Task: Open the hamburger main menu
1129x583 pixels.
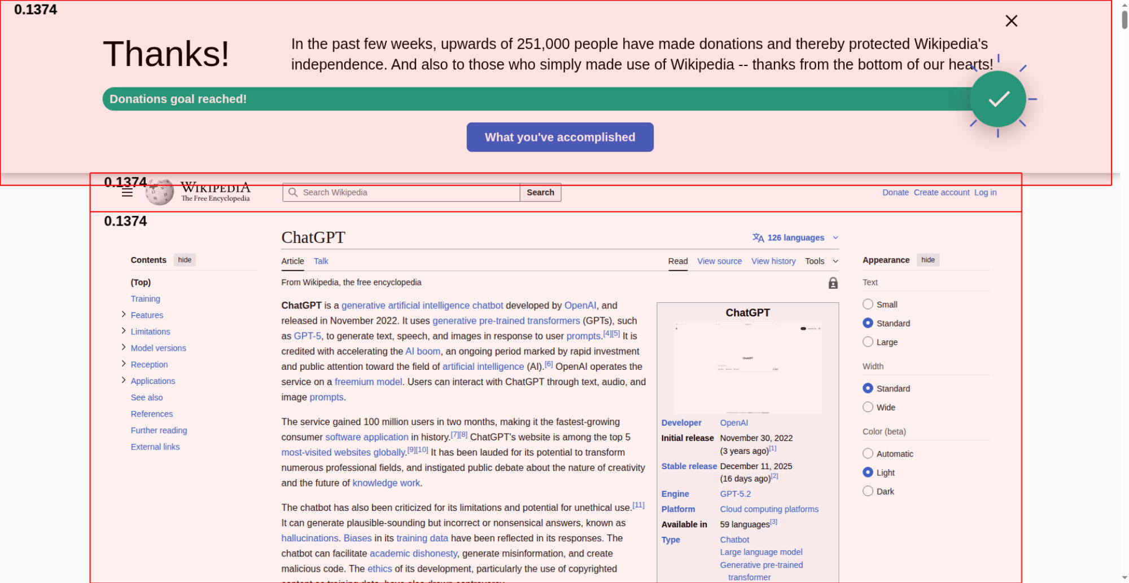Action: coord(128,193)
